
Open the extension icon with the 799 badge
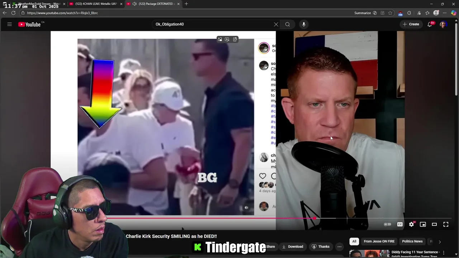(401, 13)
